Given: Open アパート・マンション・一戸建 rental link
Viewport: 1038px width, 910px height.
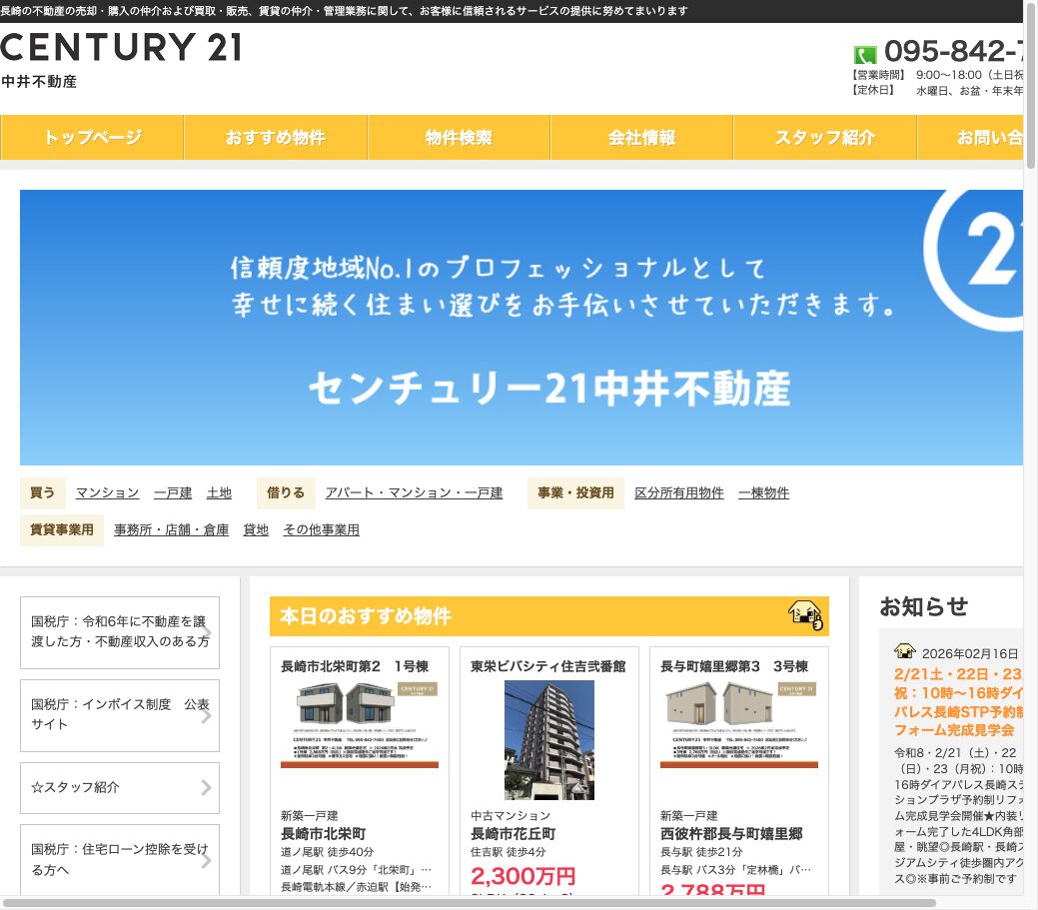Looking at the screenshot, I should (x=414, y=493).
